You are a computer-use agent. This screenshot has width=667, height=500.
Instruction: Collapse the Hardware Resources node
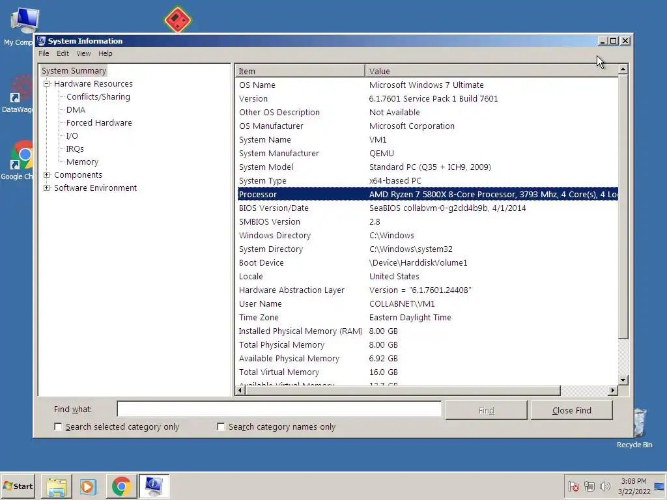[47, 84]
